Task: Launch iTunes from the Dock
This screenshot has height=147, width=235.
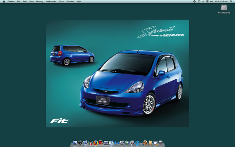Action: pos(111,143)
